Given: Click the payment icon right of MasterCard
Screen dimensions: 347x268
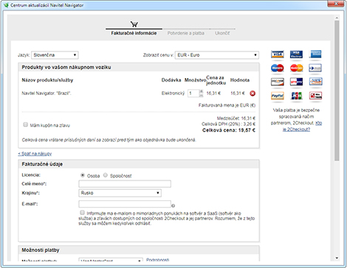Looking at the screenshot, I should pyautogui.click(x=315, y=68).
